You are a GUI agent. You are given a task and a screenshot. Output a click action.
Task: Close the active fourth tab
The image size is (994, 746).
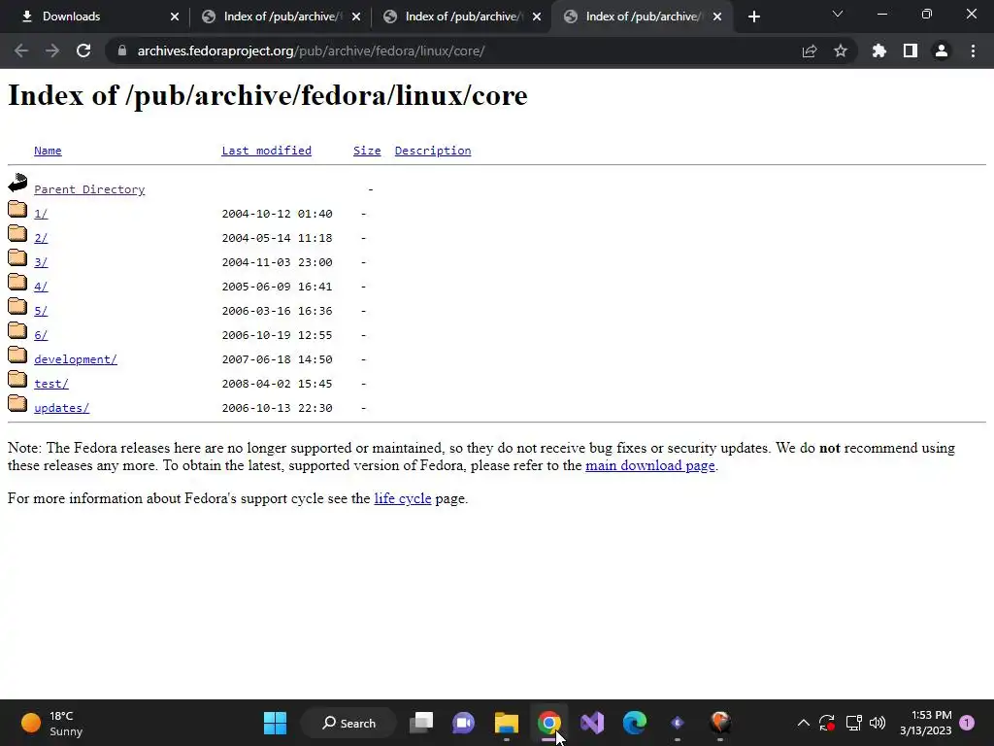[x=717, y=17]
